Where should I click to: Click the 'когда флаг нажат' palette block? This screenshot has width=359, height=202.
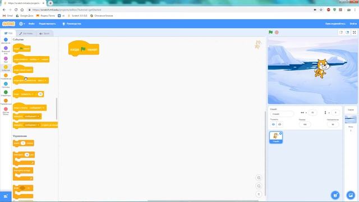(x=21, y=48)
